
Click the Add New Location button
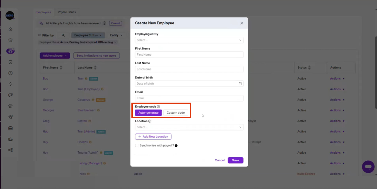tap(153, 137)
